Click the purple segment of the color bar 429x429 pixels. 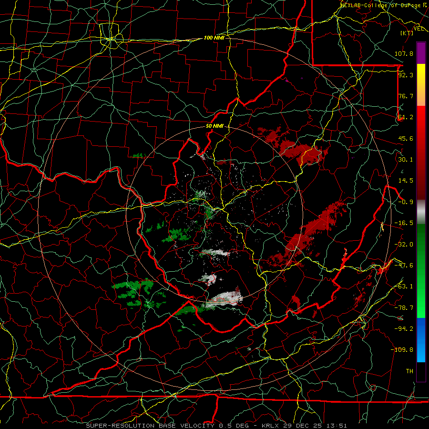pos(421,53)
